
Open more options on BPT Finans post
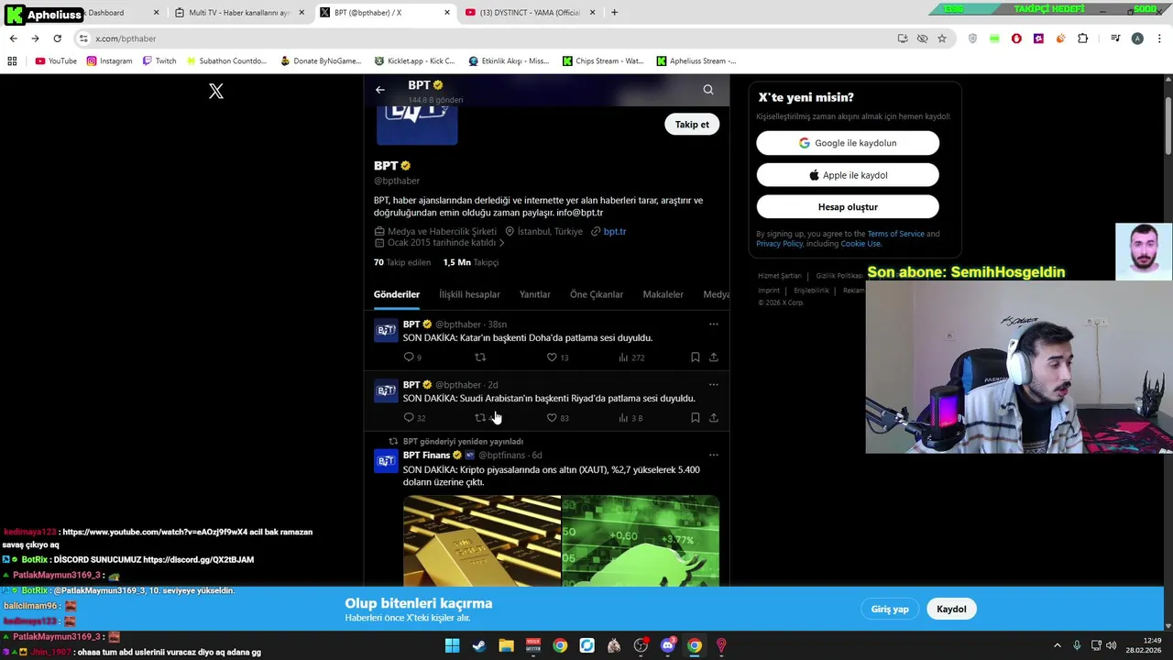(714, 456)
